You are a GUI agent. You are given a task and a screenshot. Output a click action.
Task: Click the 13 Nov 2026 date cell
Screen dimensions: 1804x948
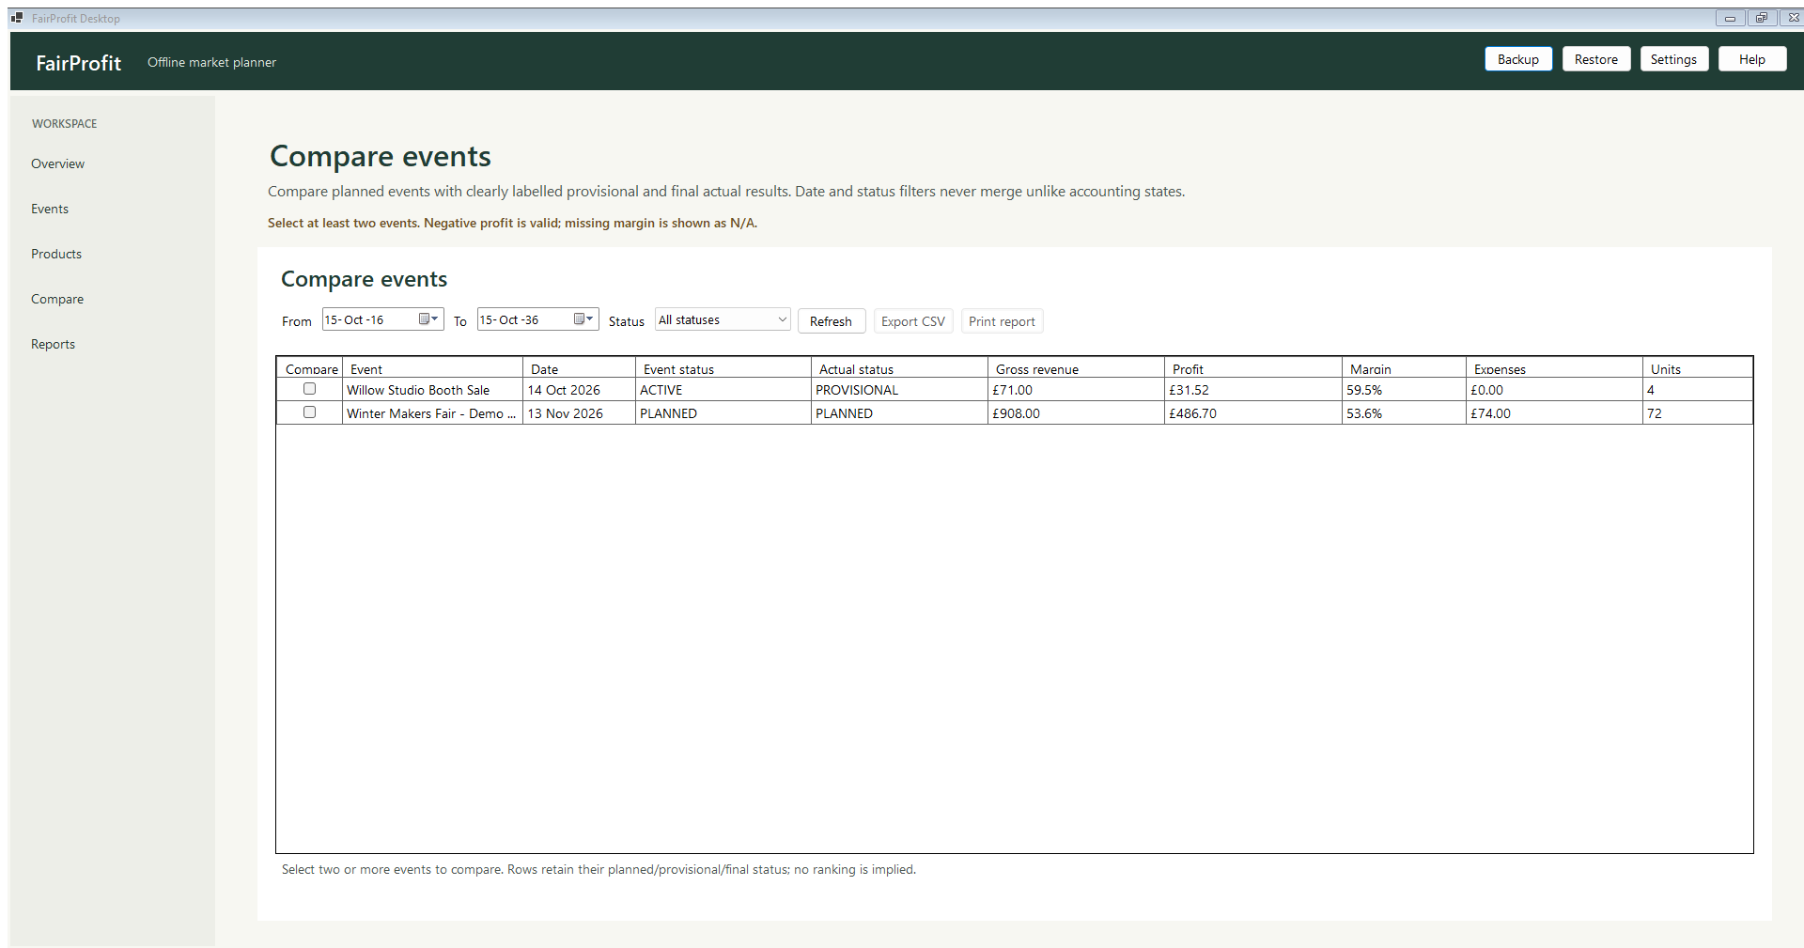pyautogui.click(x=579, y=413)
